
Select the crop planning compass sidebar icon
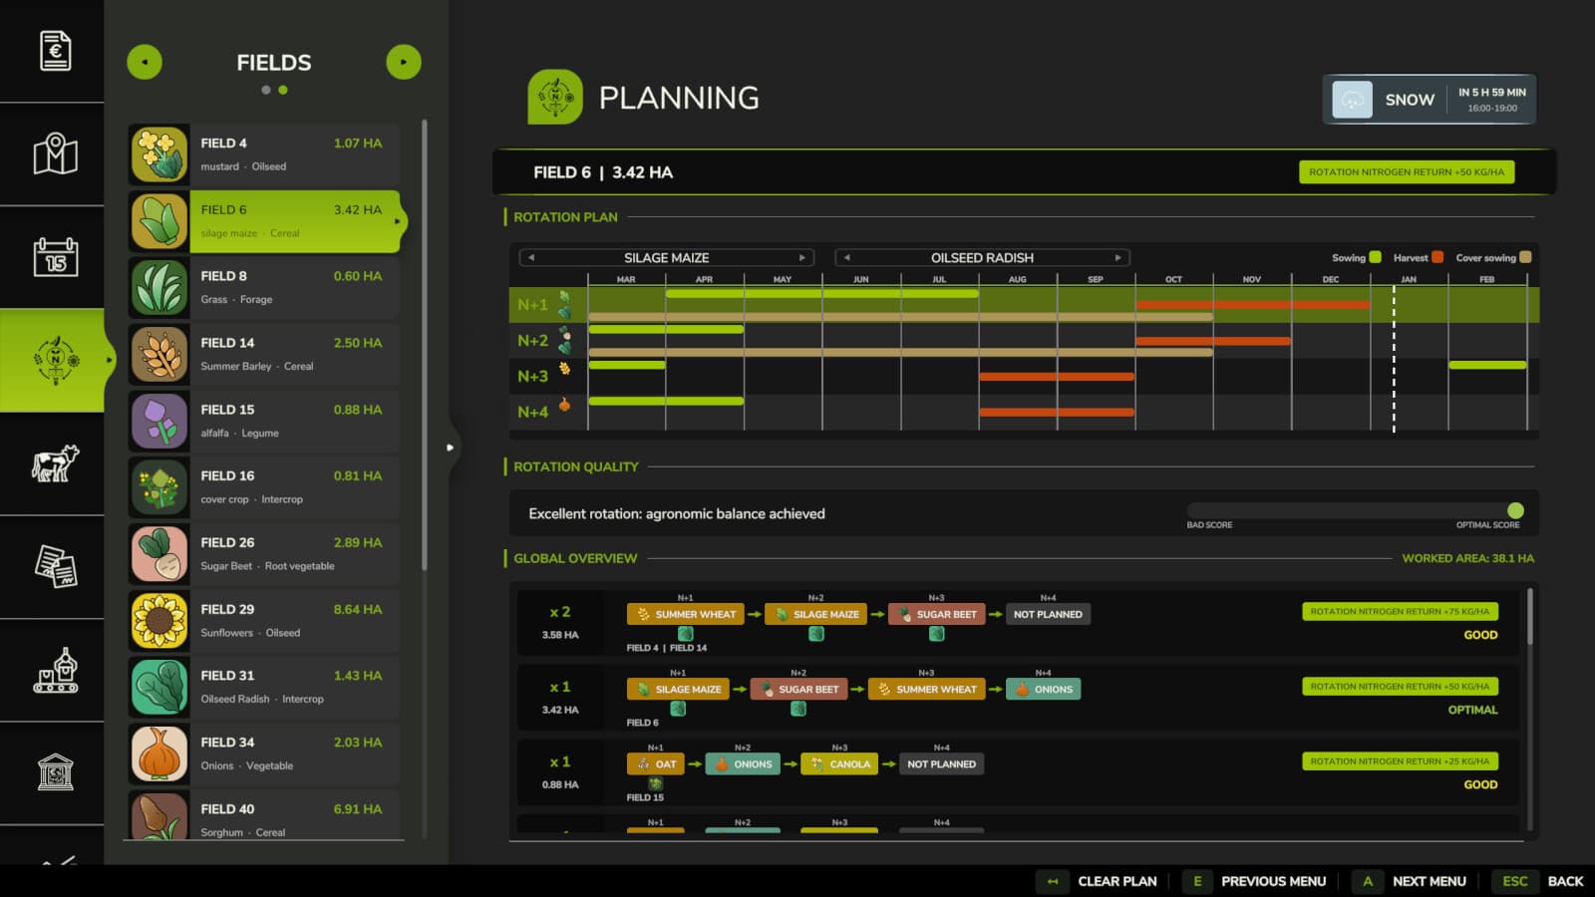pos(55,360)
